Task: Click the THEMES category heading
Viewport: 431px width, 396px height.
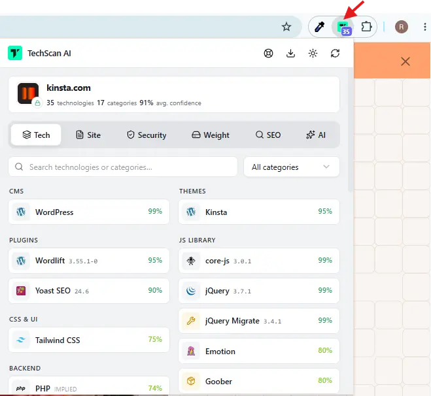Action: click(x=192, y=191)
